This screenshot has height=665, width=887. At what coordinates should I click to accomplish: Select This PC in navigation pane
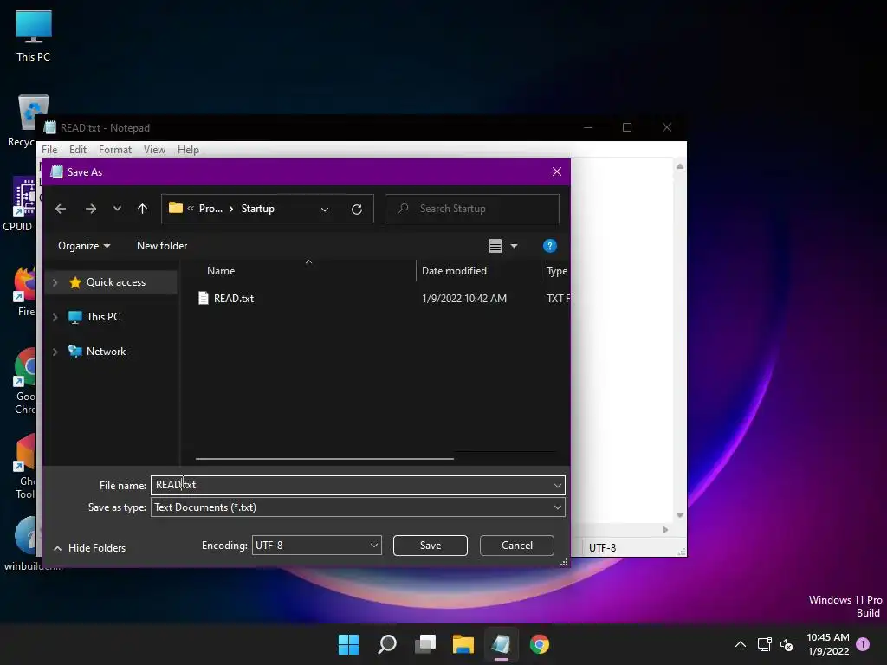pos(104,317)
